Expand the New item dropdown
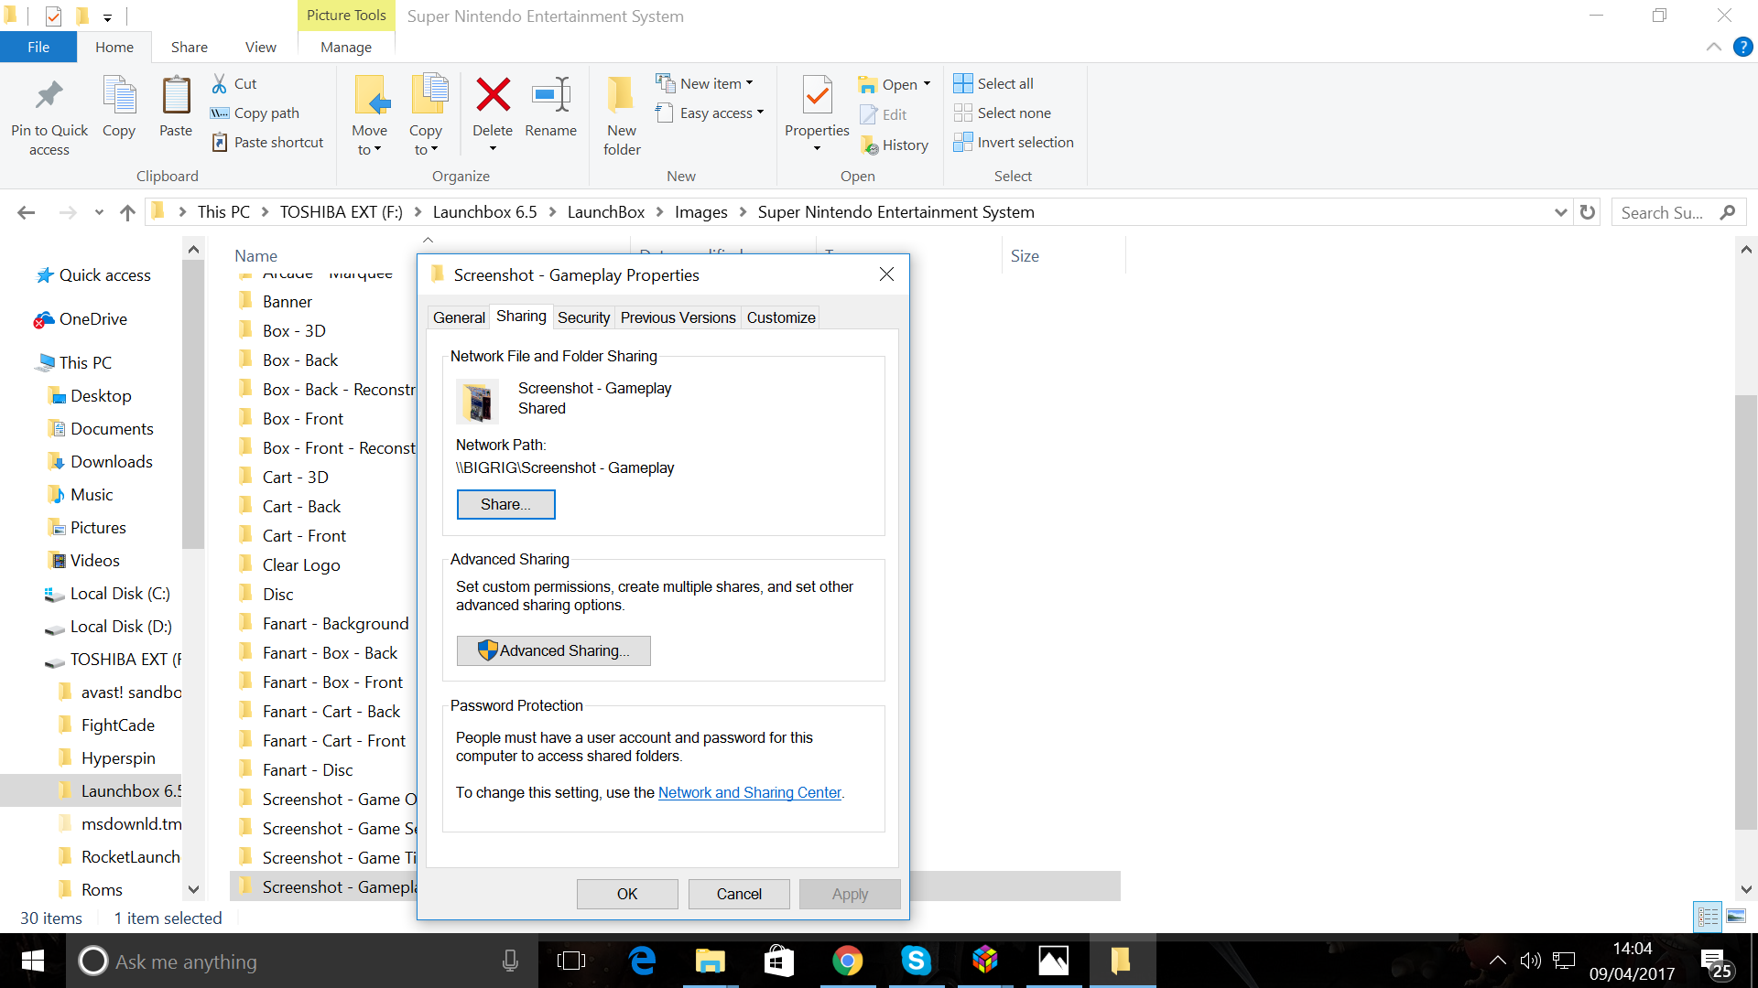The image size is (1758, 988). click(x=749, y=83)
